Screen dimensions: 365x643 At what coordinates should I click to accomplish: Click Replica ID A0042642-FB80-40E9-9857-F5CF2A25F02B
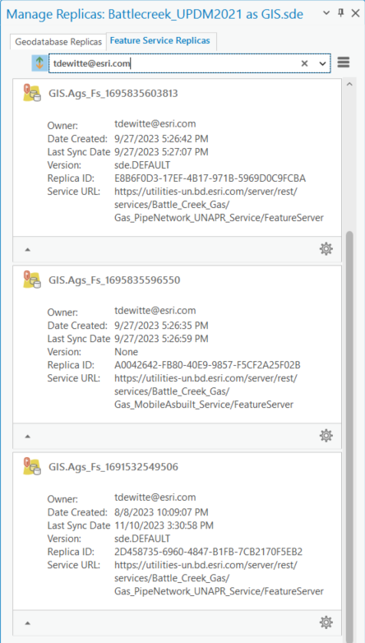207,365
